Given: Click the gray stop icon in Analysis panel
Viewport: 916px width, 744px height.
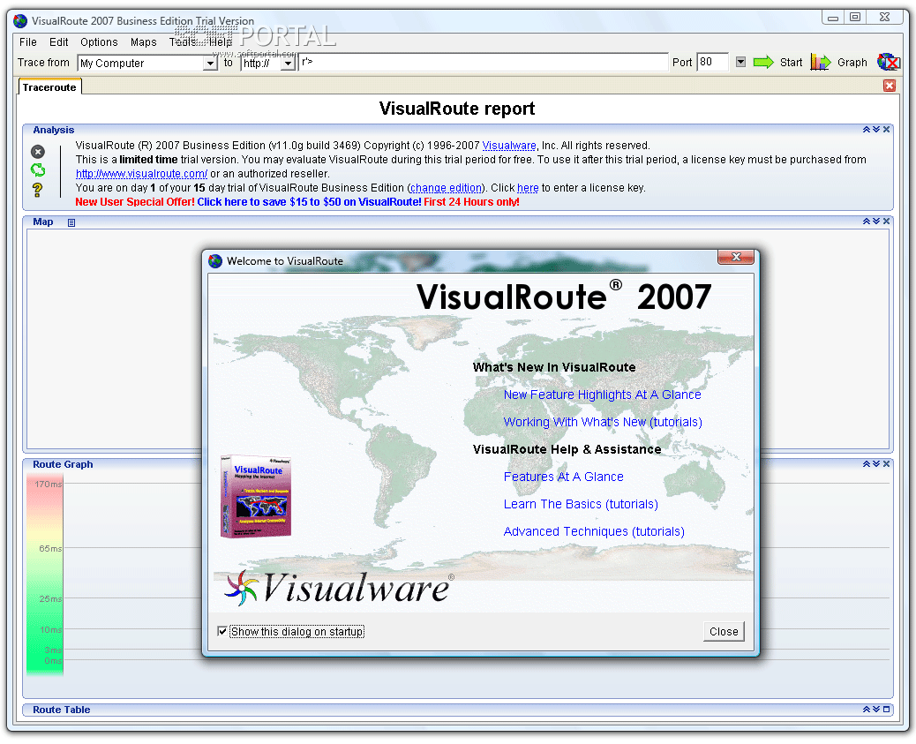Looking at the screenshot, I should tap(38, 152).
